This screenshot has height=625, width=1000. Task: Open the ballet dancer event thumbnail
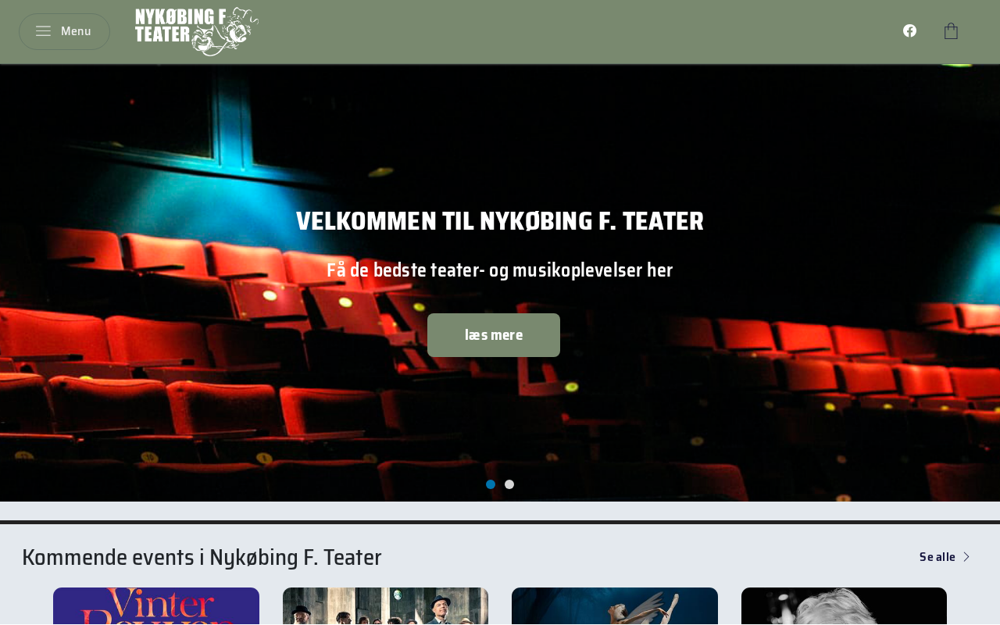[615, 606]
